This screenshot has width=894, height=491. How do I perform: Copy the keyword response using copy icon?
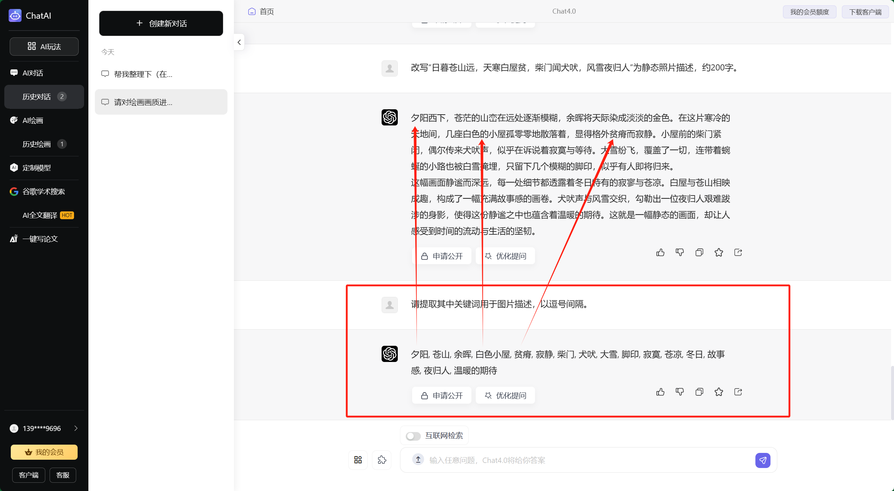699,392
